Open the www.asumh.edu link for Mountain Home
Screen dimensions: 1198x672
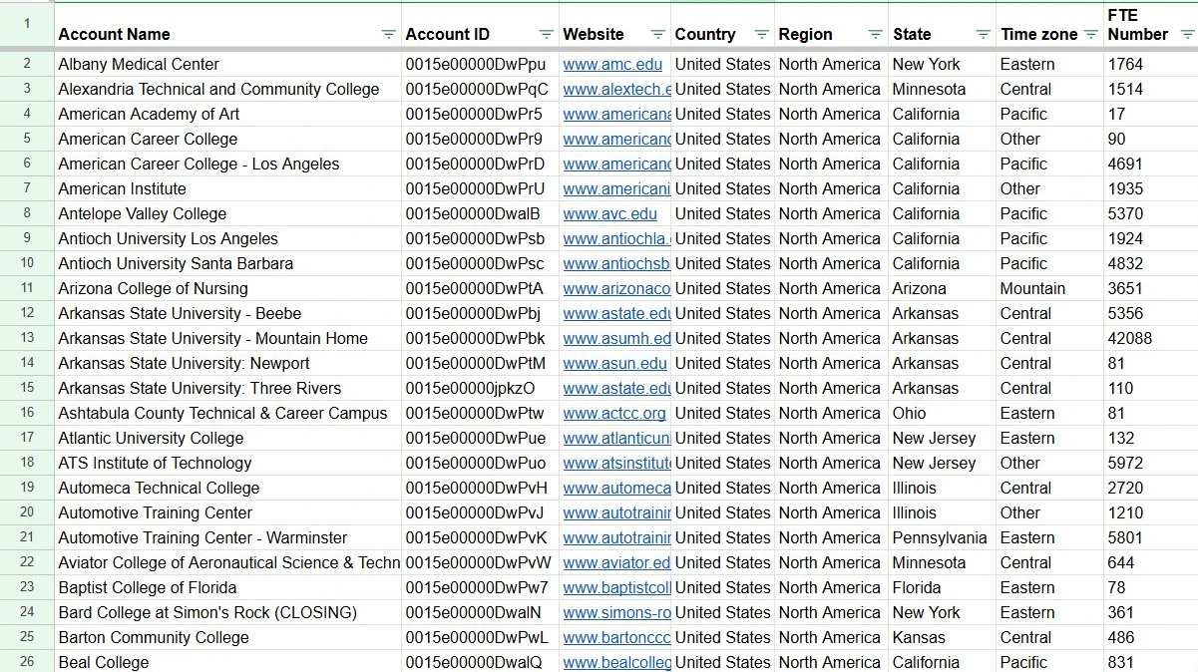616,338
